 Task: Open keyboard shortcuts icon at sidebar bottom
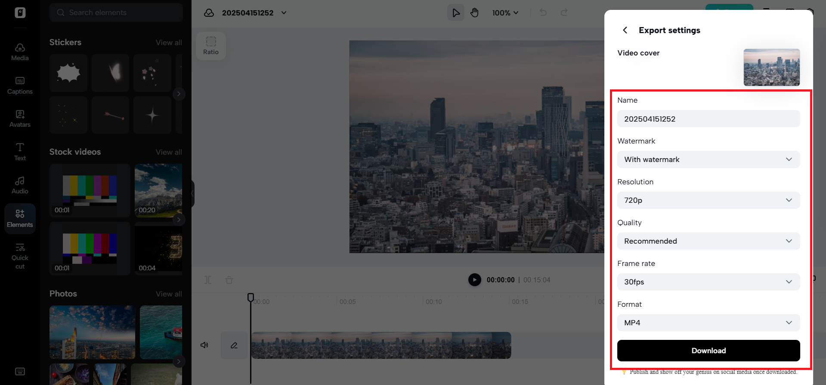[x=20, y=371]
